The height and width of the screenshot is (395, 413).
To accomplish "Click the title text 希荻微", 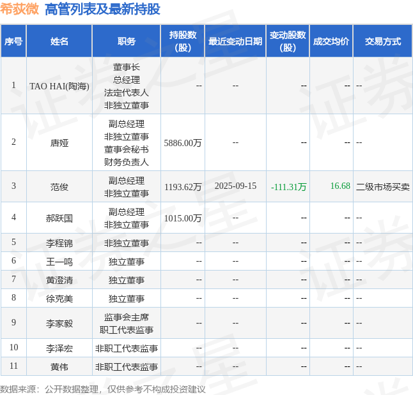I will pyautogui.click(x=19, y=9).
